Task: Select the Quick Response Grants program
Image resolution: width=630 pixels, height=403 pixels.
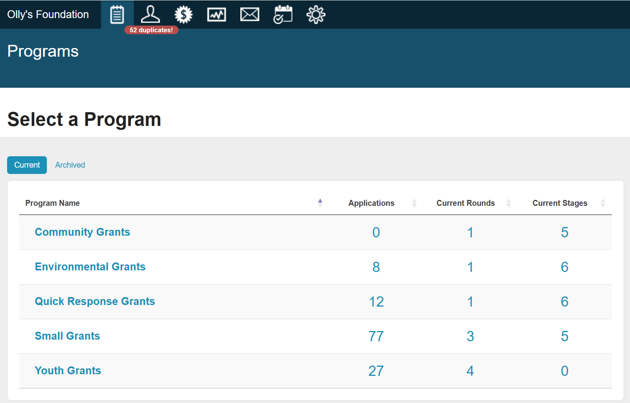Action: [x=95, y=301]
